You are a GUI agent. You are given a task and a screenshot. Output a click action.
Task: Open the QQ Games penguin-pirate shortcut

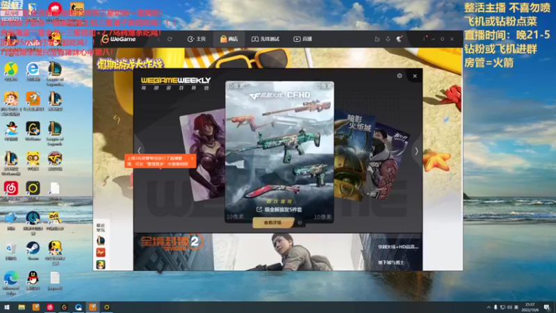coord(11,131)
